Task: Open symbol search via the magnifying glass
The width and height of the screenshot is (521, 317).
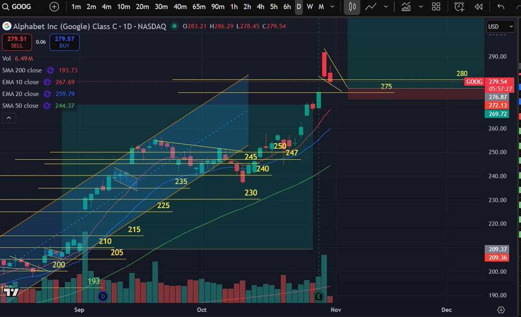Action: (6, 7)
